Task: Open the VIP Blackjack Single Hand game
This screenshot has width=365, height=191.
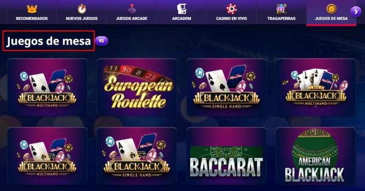Action: click(x=137, y=156)
